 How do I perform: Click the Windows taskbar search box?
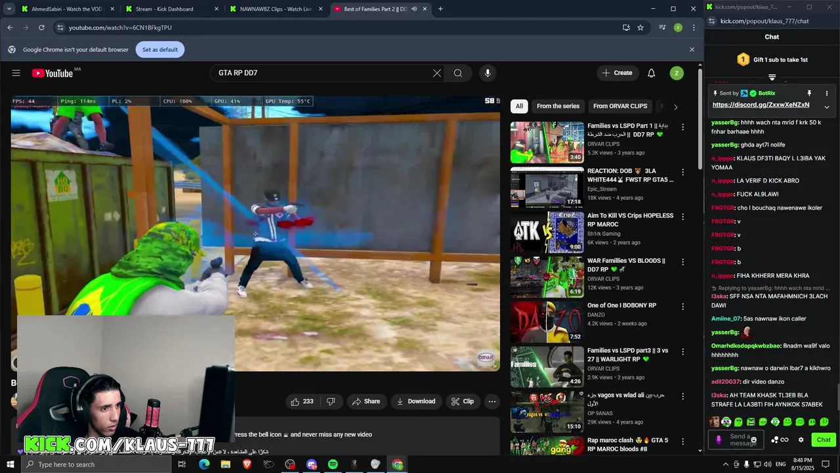[95, 464]
